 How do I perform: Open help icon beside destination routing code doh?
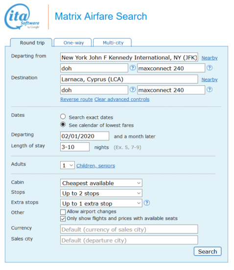[x=133, y=89]
